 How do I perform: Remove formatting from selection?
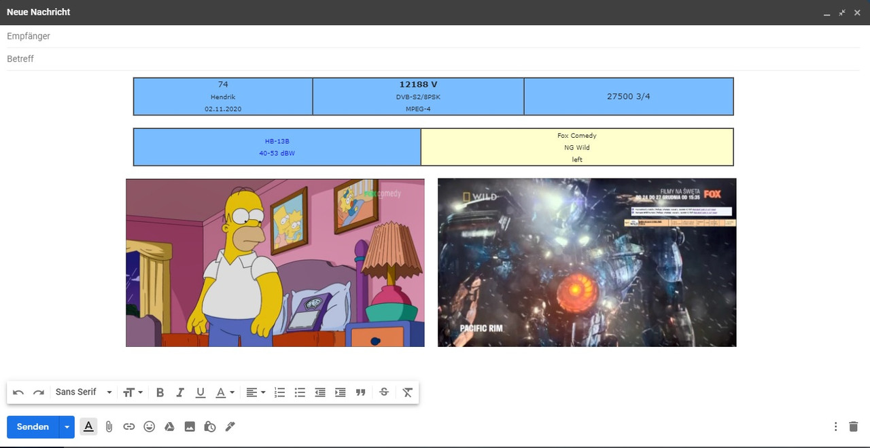(x=407, y=392)
